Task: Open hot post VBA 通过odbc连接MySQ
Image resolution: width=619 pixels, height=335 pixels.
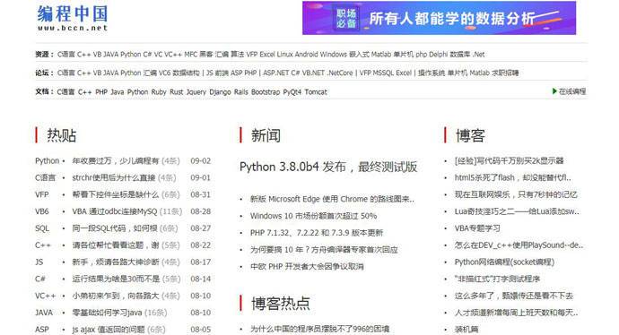Action: (115, 211)
